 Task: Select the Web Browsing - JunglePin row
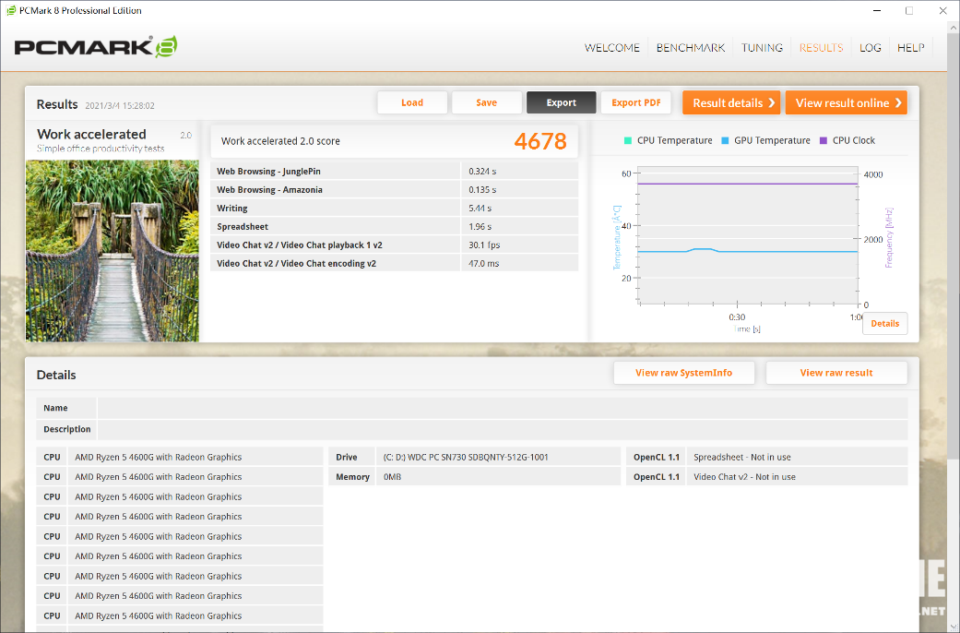tap(395, 171)
